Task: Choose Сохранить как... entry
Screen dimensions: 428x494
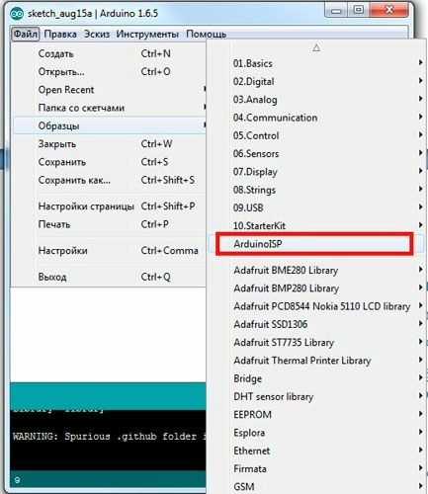Action: [x=109, y=180]
